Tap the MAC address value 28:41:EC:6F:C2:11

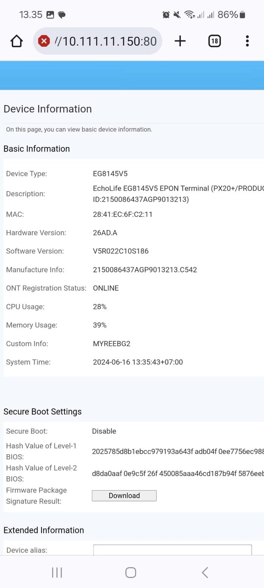pos(123,214)
